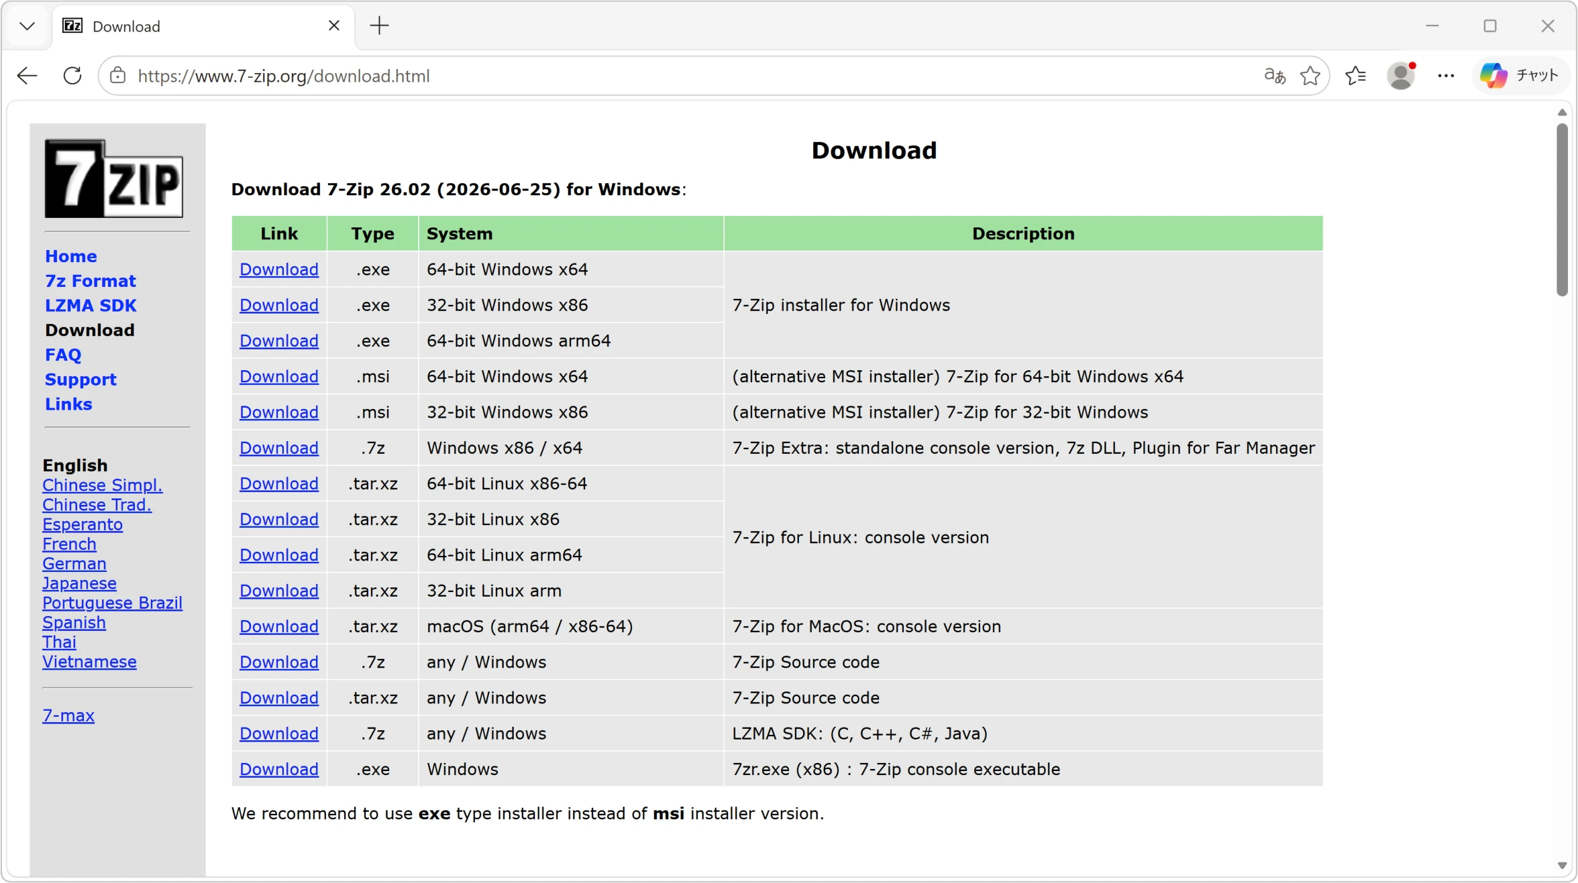Download macOS console version .tar.xz
The height and width of the screenshot is (883, 1578).
[x=279, y=626]
